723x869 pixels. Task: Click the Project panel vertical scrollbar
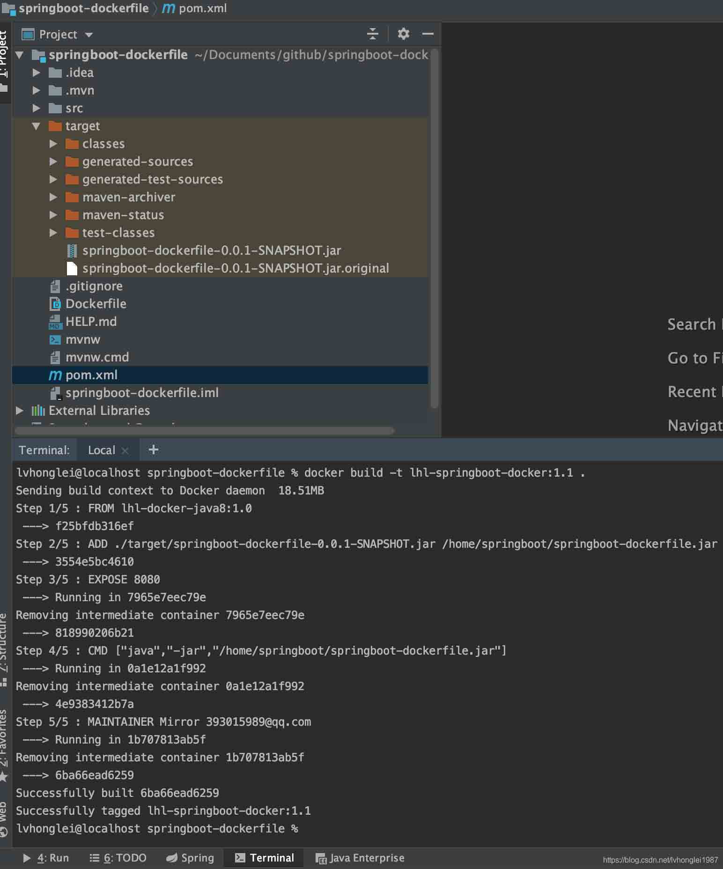(x=434, y=228)
